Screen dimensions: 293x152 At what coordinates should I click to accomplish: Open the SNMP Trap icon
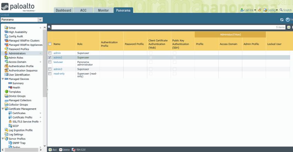click(x=10, y=143)
